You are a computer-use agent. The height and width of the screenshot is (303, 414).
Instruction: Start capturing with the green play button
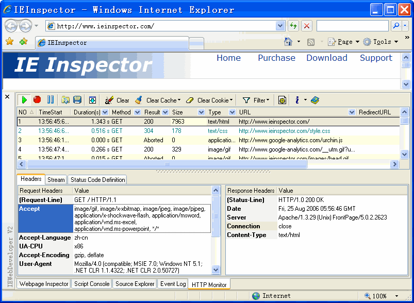(24, 100)
